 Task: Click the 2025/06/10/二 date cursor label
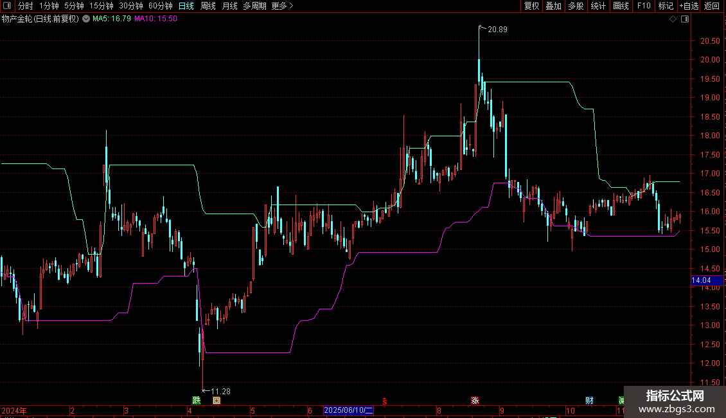pos(348,410)
